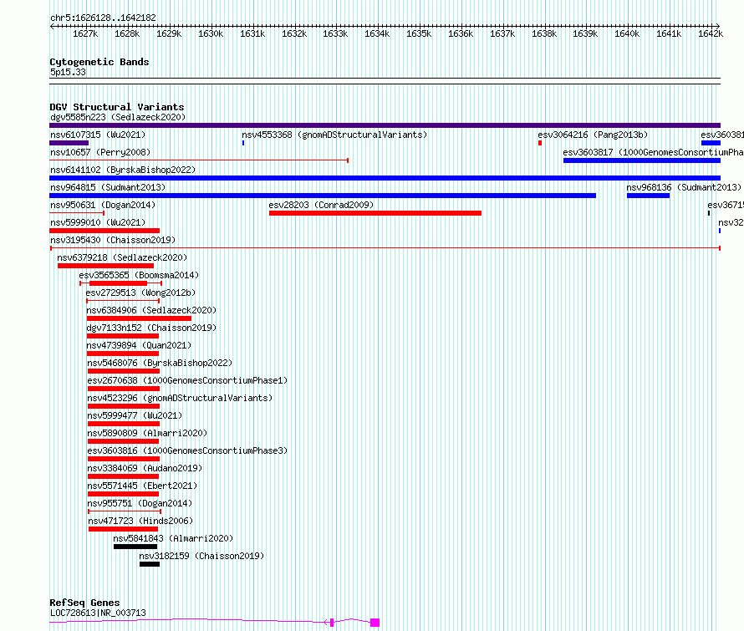Open the nsv4553368 (gnomADStructuralVariants) variant label
This screenshot has width=744, height=631.
coord(334,135)
